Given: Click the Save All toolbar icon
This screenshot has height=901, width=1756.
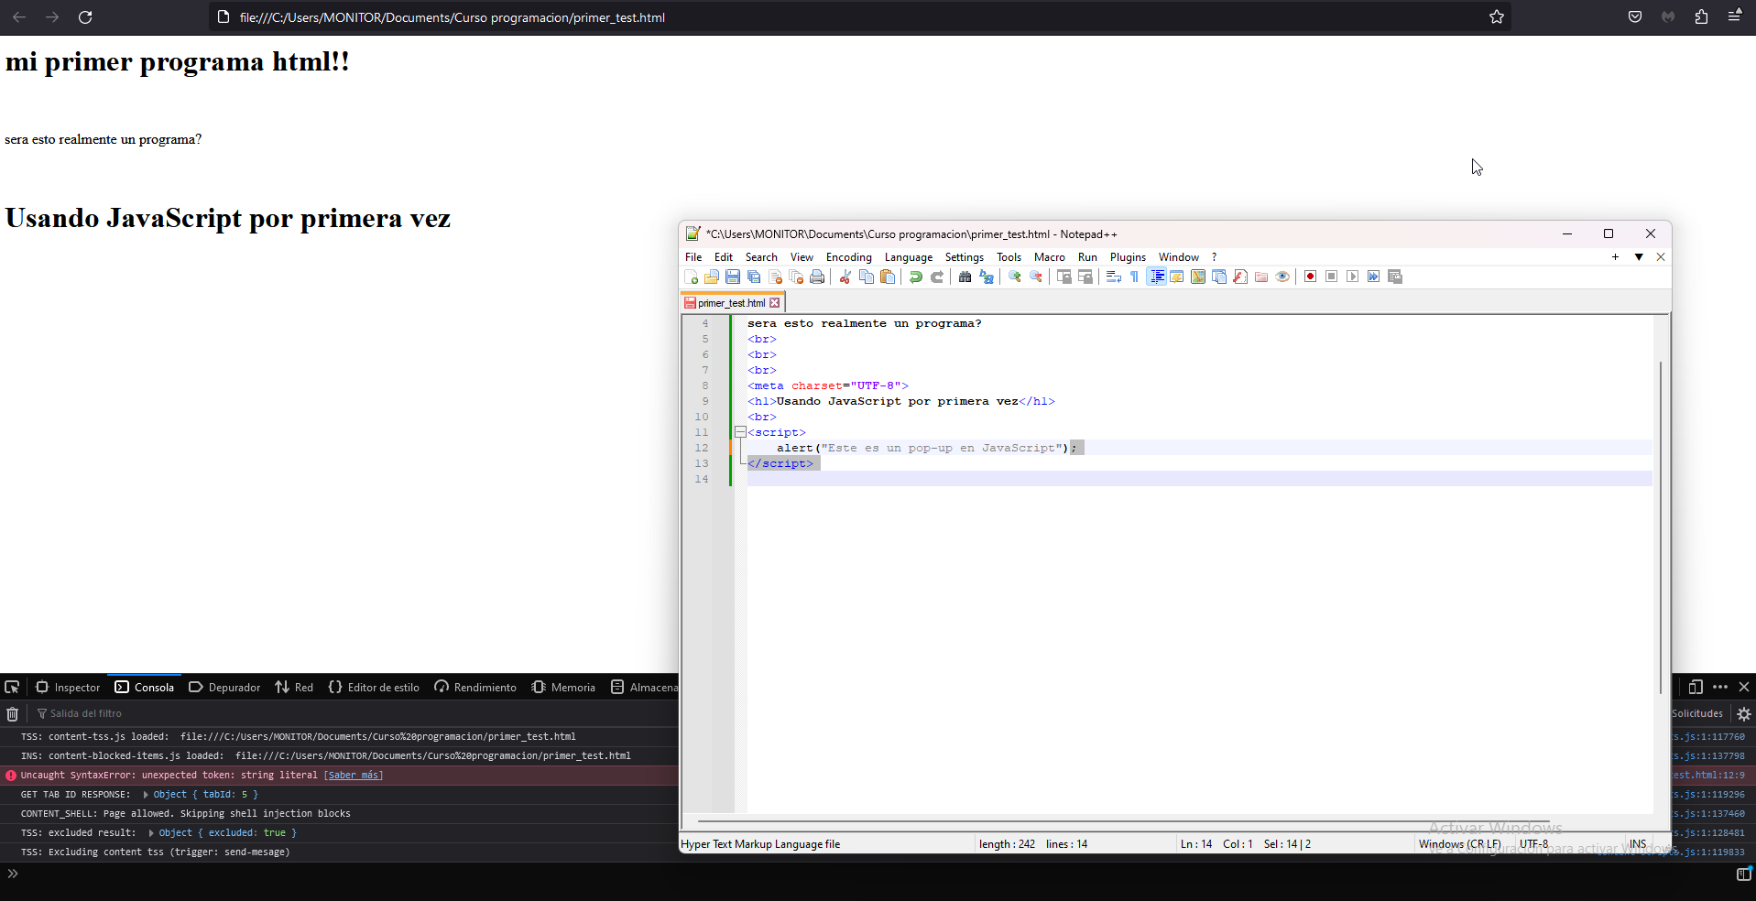Looking at the screenshot, I should [x=754, y=277].
